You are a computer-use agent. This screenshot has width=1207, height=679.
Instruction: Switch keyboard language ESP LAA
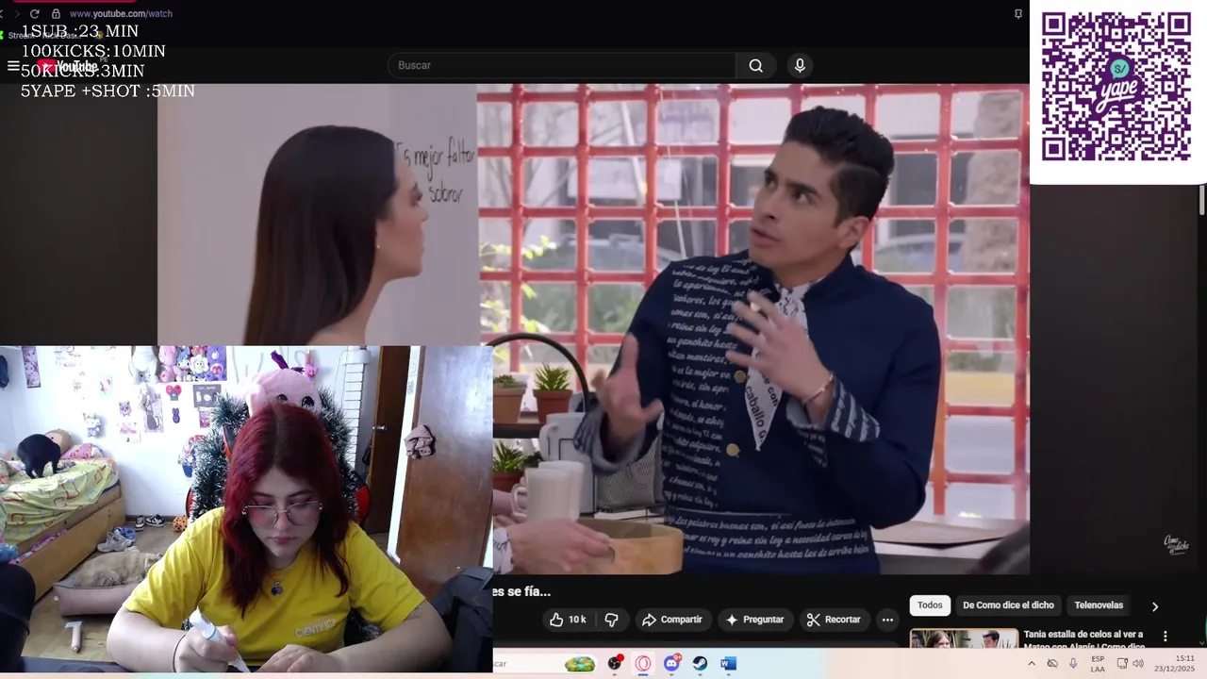point(1098,664)
